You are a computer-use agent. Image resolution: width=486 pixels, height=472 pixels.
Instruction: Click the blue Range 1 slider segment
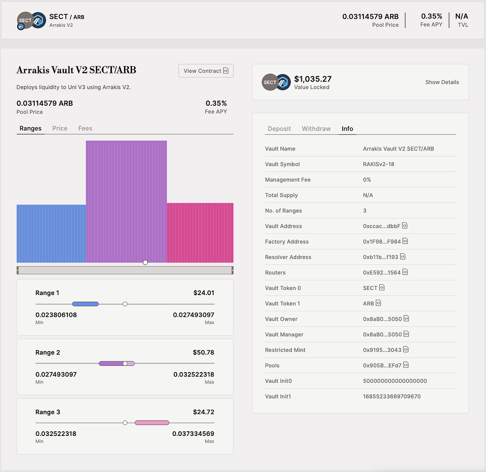tap(85, 304)
